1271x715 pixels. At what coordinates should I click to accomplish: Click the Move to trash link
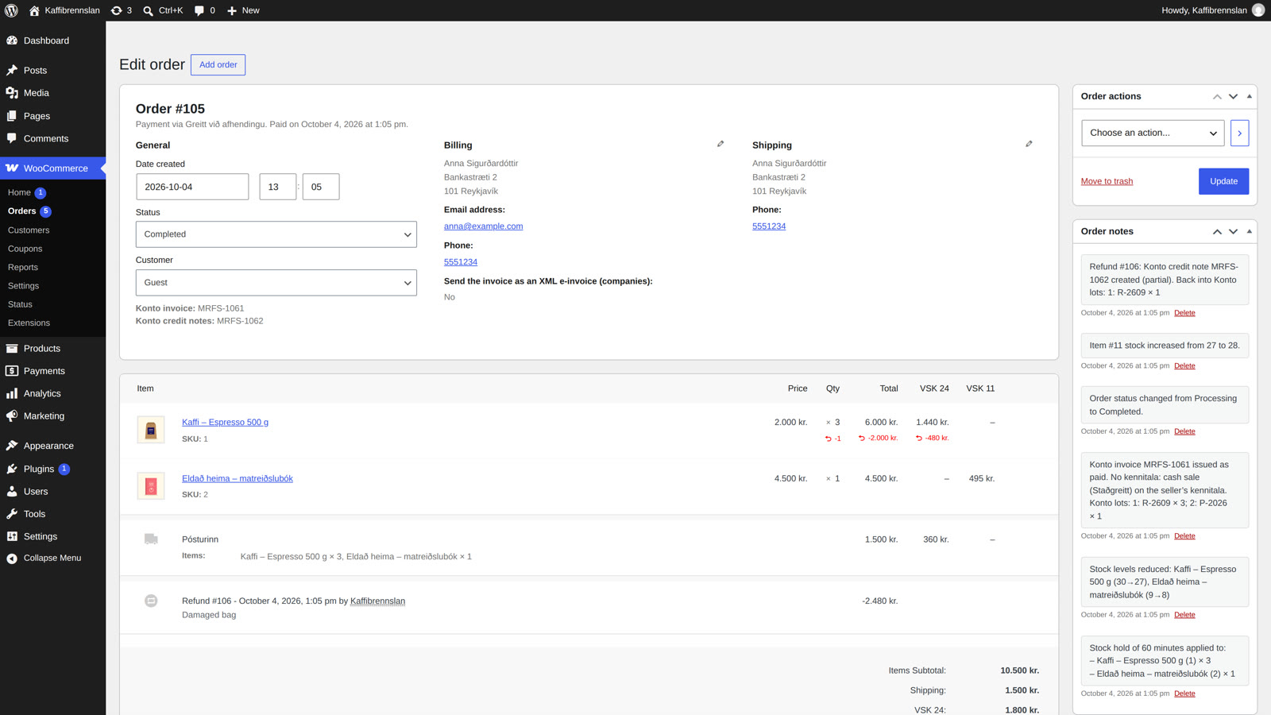1107,181
